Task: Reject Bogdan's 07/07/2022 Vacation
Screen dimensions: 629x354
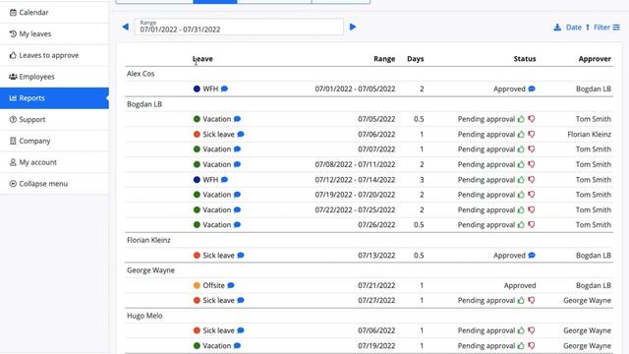Action: tap(532, 148)
